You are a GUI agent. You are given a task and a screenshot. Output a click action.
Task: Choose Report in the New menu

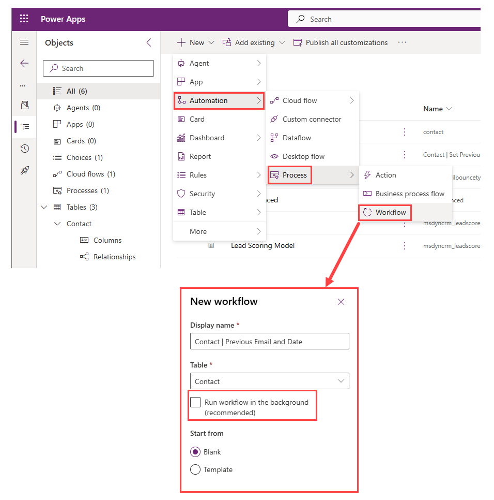pos(219,156)
